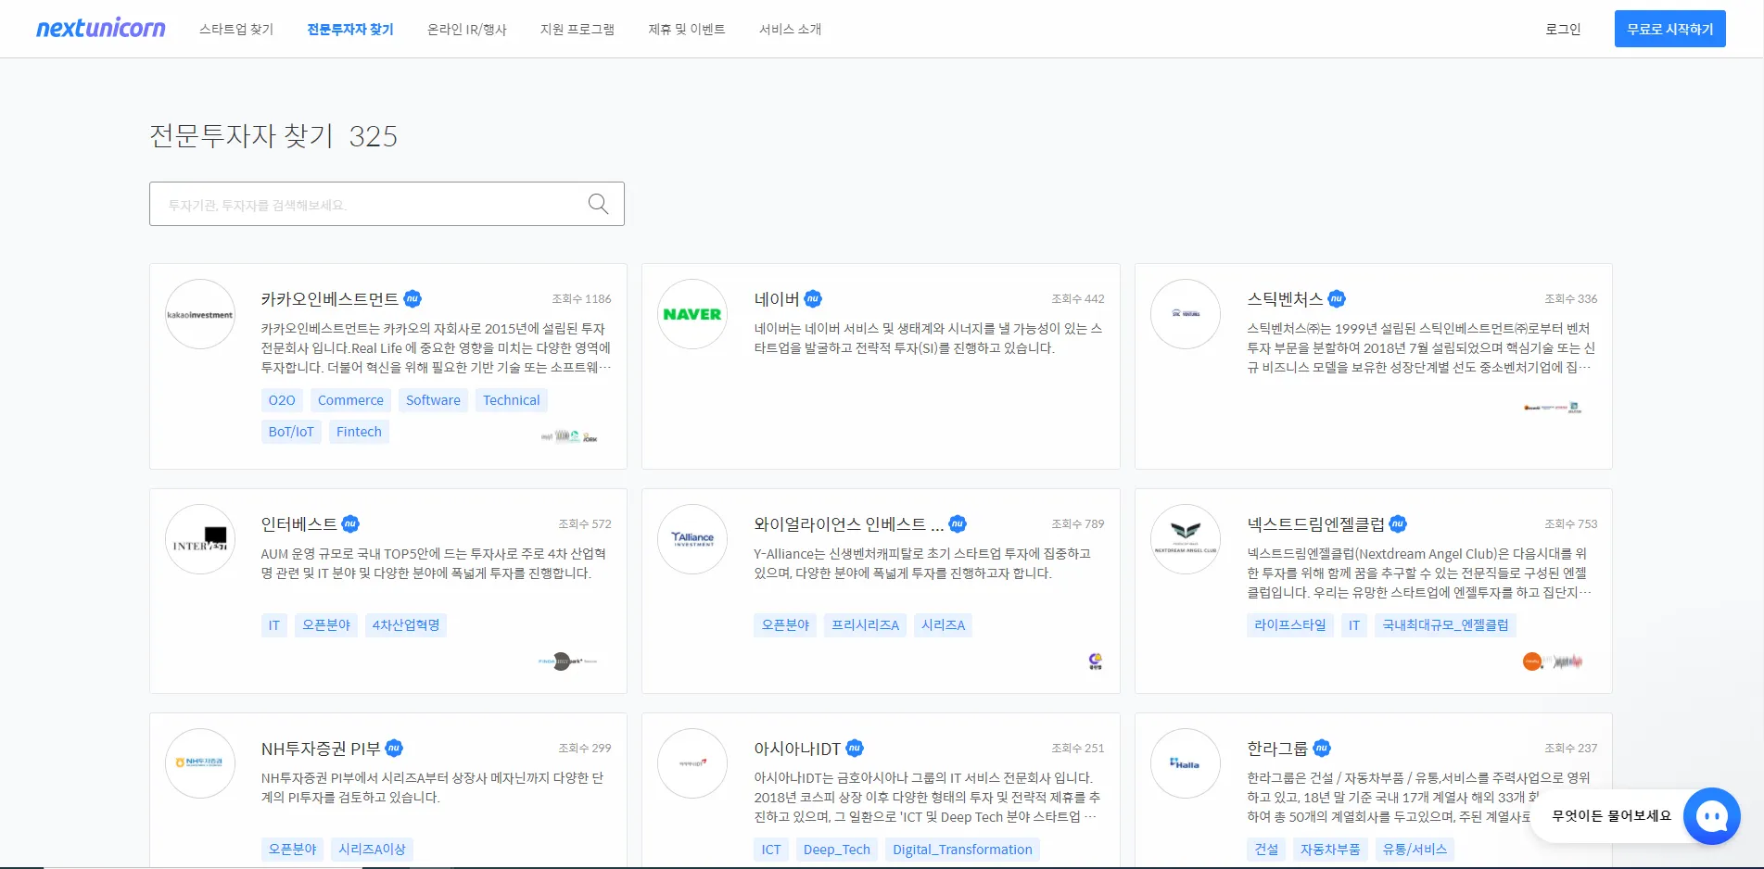The width and height of the screenshot is (1764, 869).
Task: Click the Y-Alliance round logo
Action: [692, 539]
